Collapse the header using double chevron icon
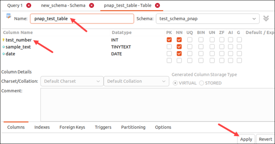The height and width of the screenshot is (144, 275). click(x=266, y=19)
